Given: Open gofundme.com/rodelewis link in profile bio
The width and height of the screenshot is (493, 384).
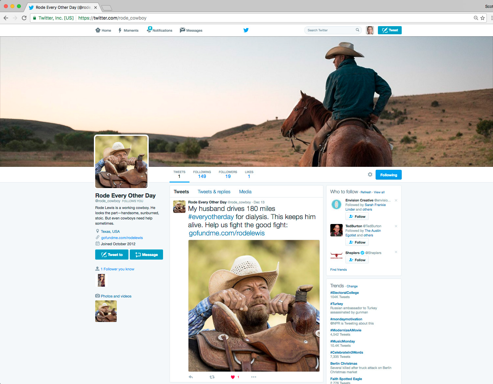Looking at the screenshot, I should pos(122,238).
